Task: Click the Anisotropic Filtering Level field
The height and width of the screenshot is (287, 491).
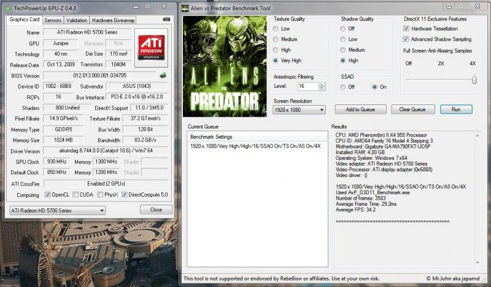Action: click(308, 86)
